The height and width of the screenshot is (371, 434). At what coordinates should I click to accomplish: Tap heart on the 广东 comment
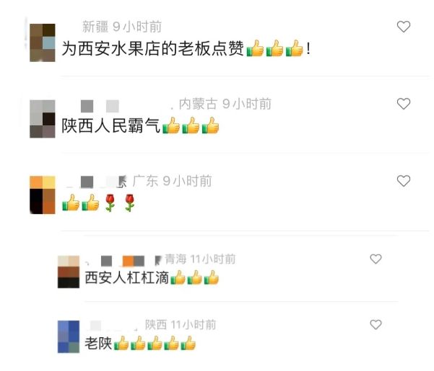point(404,181)
